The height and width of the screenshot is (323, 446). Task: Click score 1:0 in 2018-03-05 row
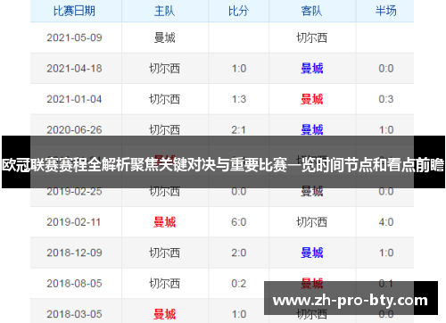click(x=239, y=314)
